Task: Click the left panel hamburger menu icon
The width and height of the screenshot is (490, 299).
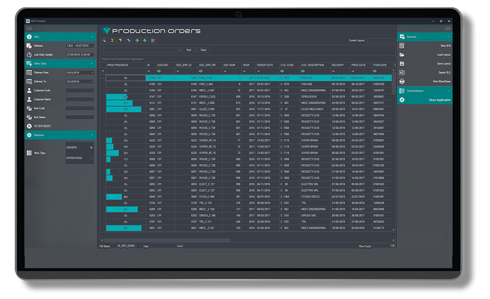Action: point(29,28)
